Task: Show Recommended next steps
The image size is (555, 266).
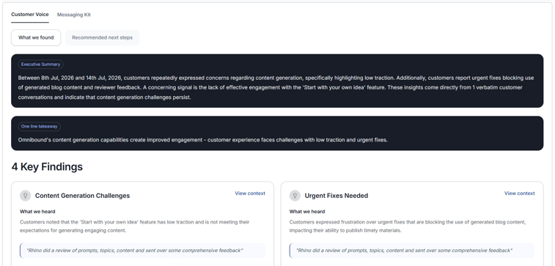Action: [x=103, y=37]
